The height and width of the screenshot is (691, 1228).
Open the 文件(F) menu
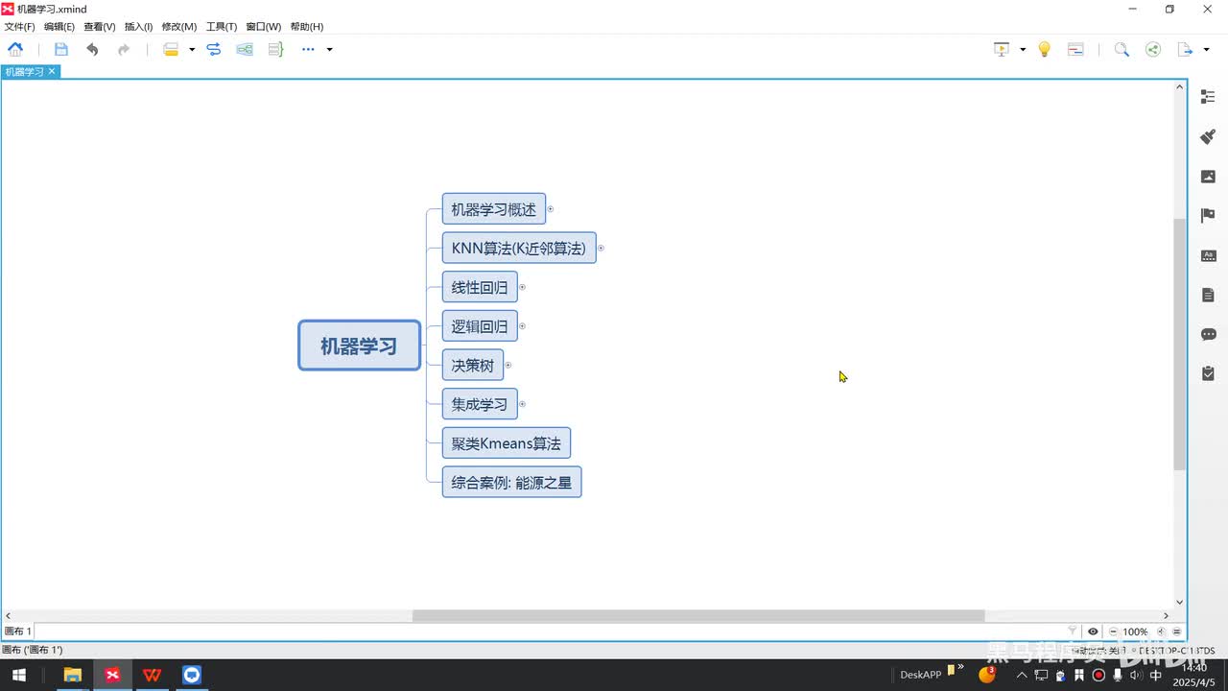point(19,27)
